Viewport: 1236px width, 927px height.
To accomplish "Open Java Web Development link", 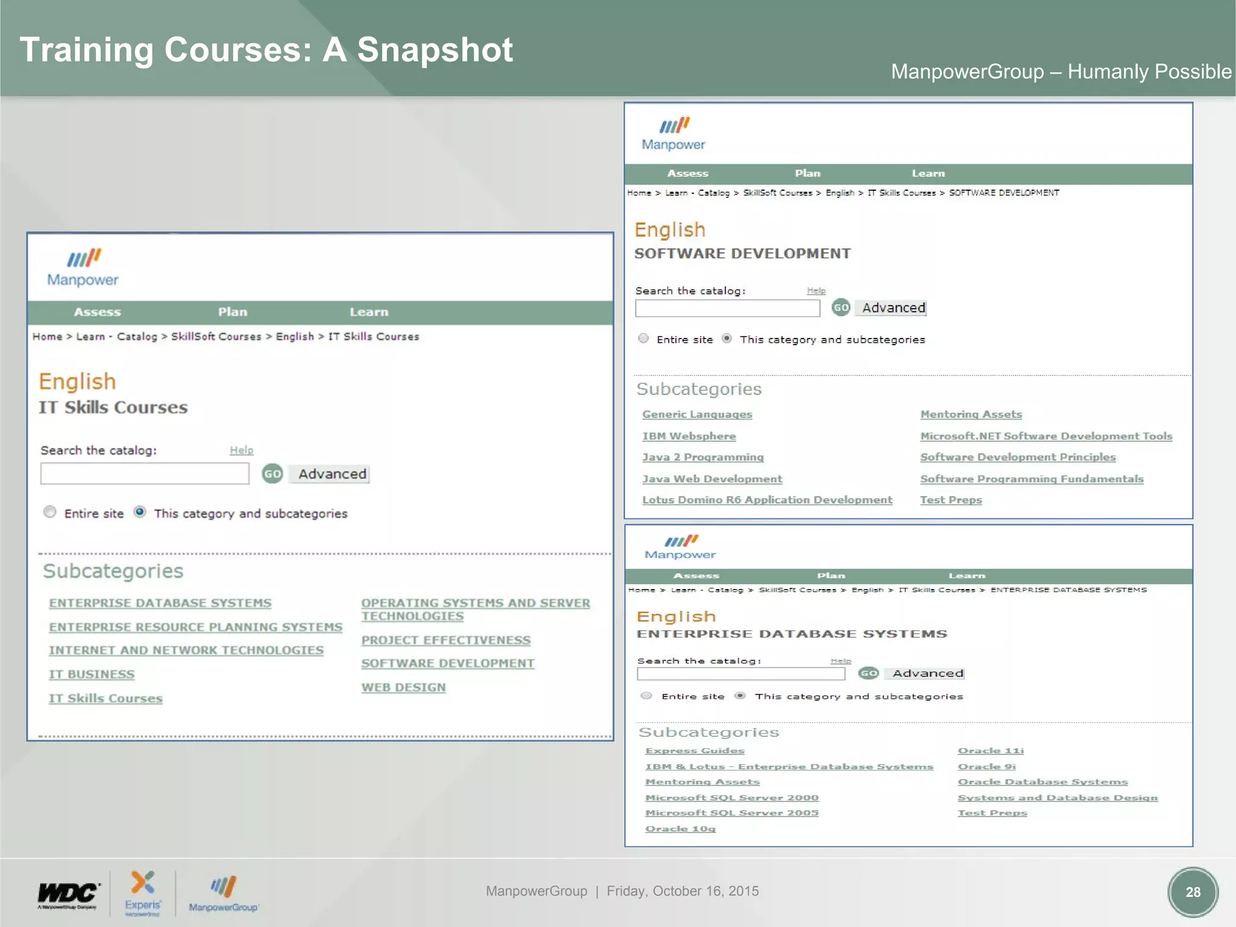I will pos(712,479).
